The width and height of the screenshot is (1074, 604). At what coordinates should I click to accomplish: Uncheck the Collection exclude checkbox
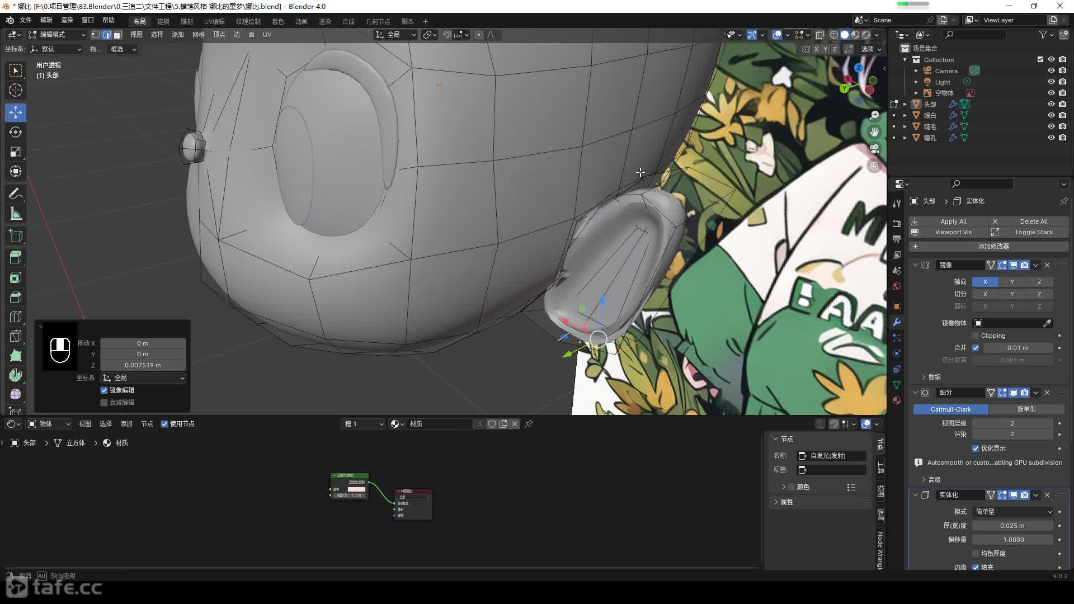1040,59
